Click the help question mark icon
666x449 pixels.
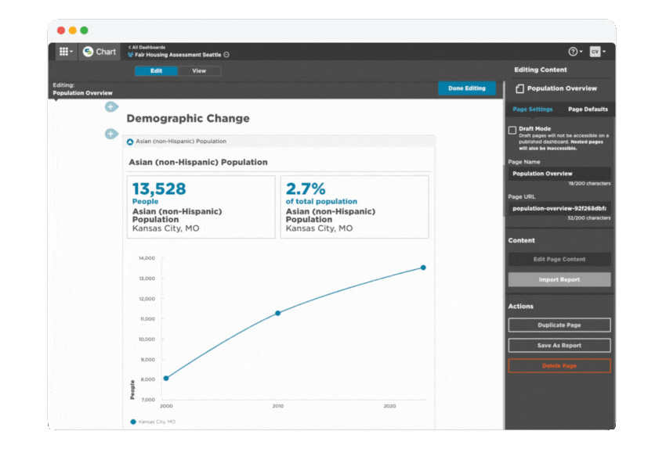574,52
